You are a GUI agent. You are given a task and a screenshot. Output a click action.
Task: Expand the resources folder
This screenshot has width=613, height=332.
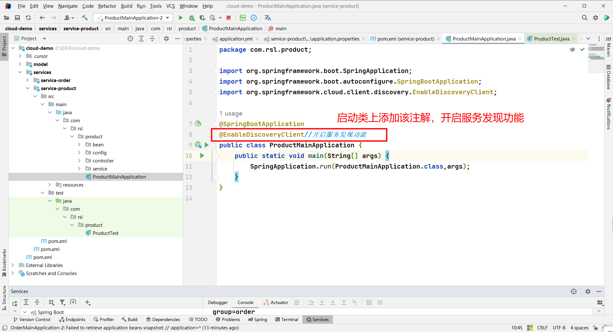pyautogui.click(x=50, y=185)
